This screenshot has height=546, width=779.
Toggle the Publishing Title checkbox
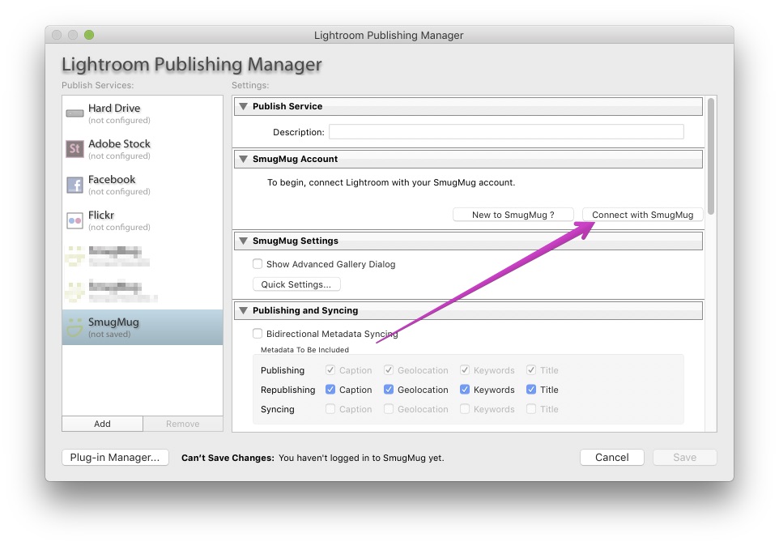(x=531, y=370)
